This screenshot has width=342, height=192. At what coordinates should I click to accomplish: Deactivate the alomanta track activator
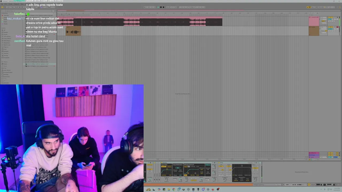pos(331,17)
